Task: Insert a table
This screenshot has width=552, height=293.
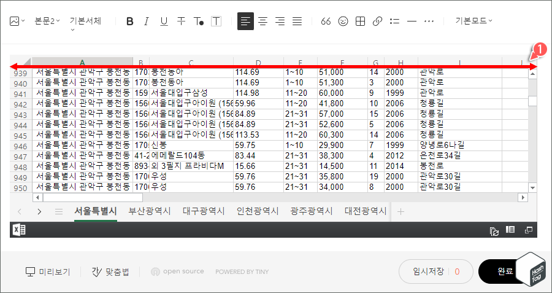Action: pos(360,21)
